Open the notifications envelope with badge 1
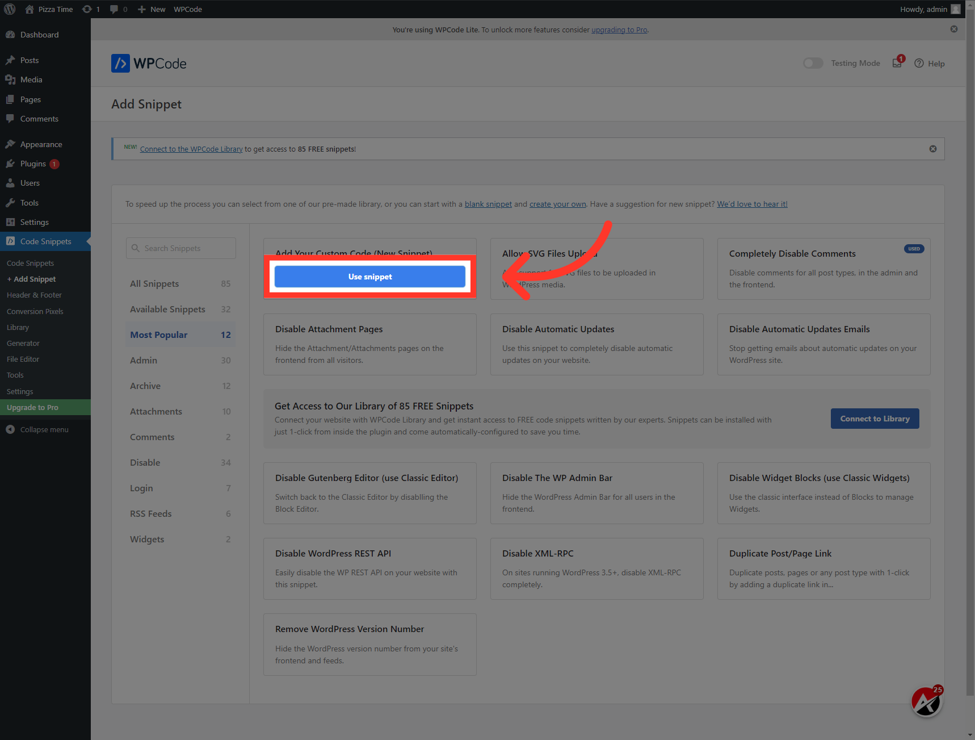 pos(897,63)
